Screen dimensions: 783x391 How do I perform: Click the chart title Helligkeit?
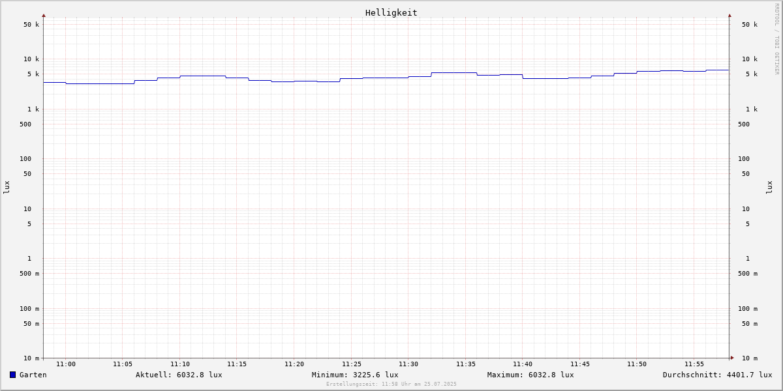tap(391, 12)
